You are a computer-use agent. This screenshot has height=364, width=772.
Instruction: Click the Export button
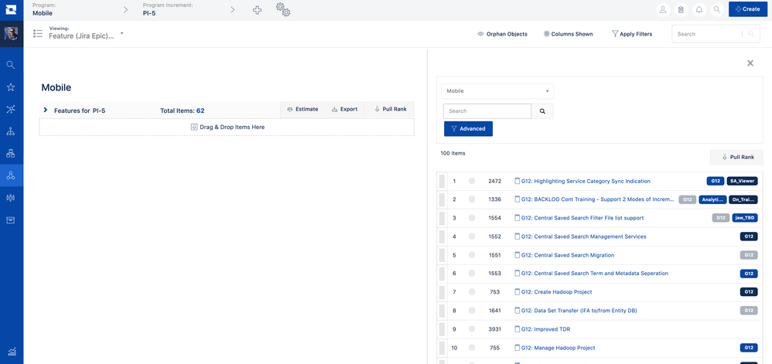345,109
